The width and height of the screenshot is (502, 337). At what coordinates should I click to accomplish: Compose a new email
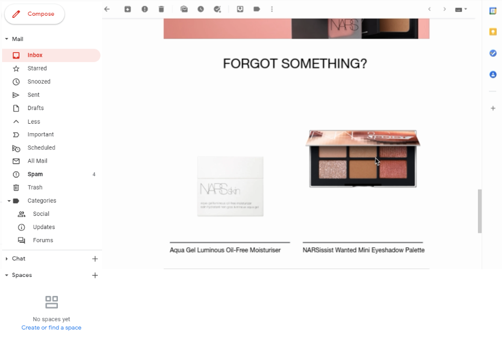pos(35,14)
